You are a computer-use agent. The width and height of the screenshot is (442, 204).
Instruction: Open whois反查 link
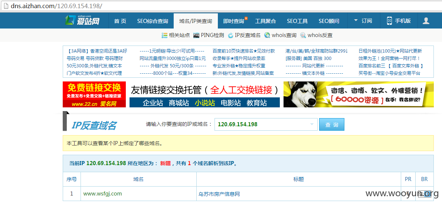320,35
